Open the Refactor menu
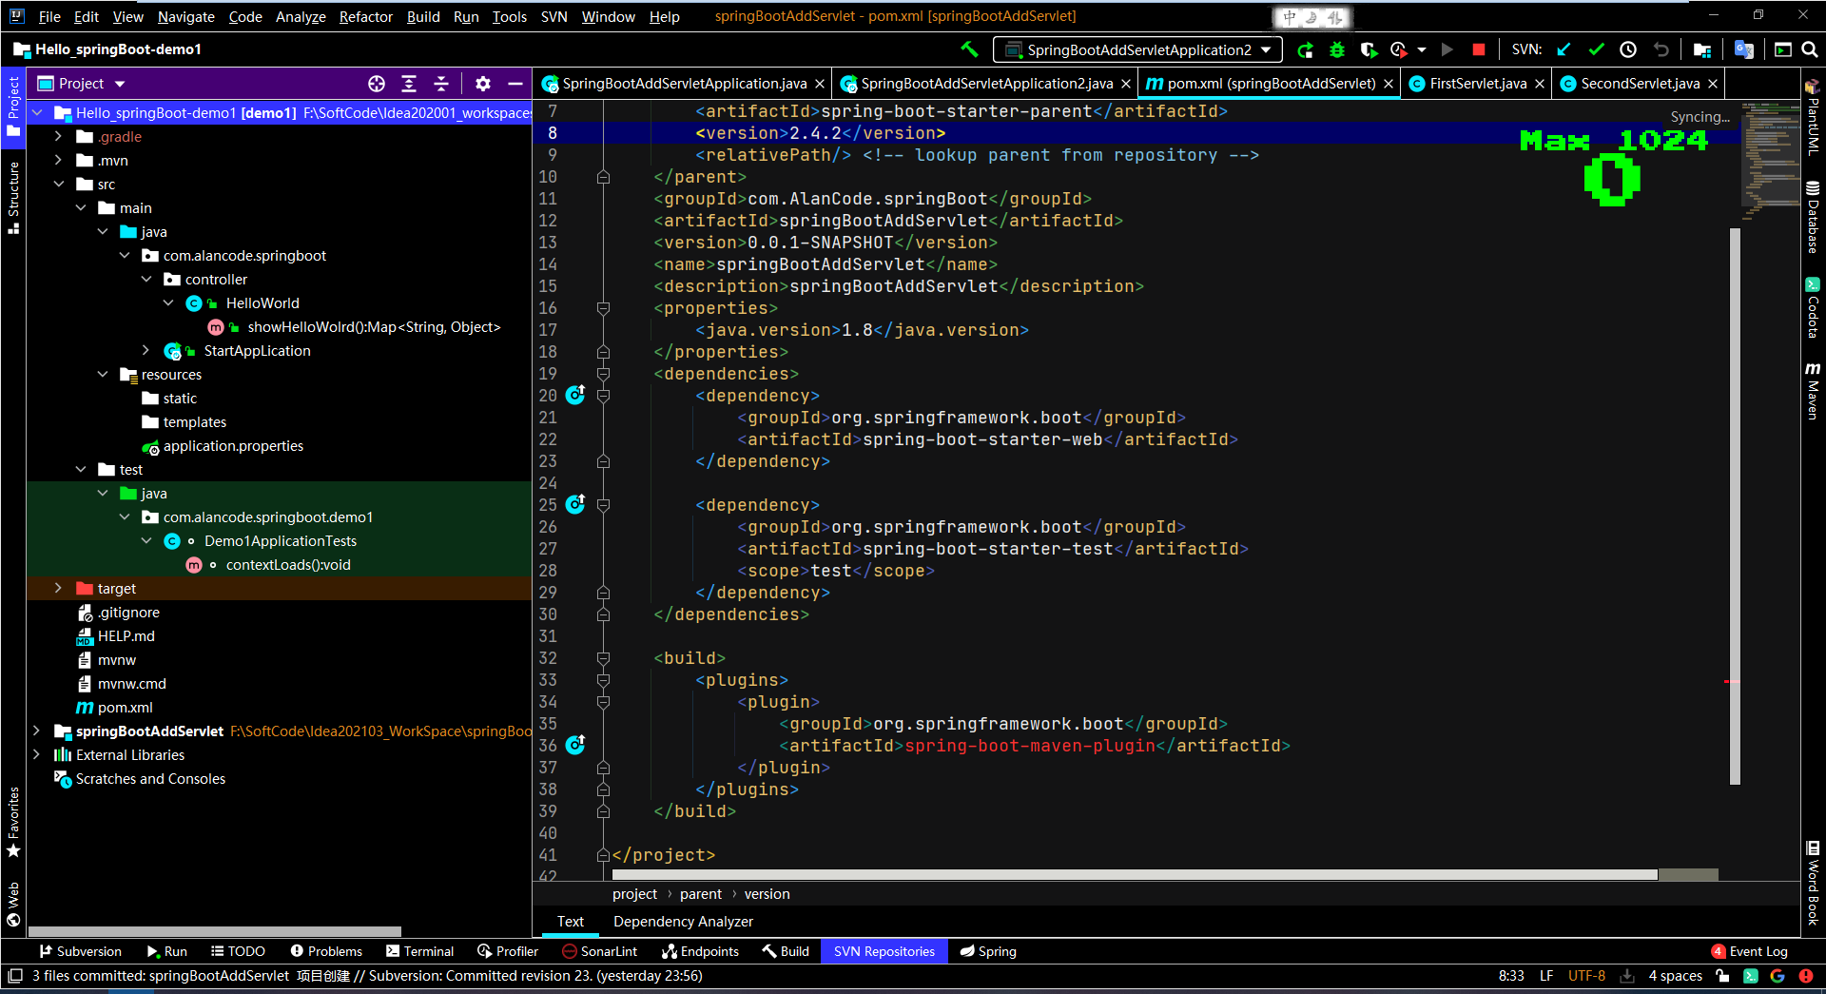Screen dimensions: 1826x994 (x=366, y=16)
